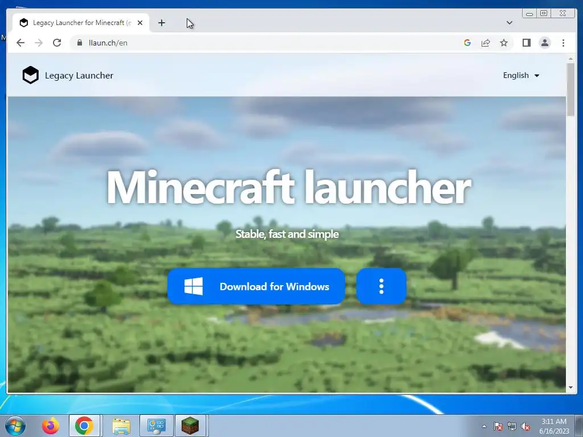Open Chrome side panel
583x437 pixels.
pos(527,43)
